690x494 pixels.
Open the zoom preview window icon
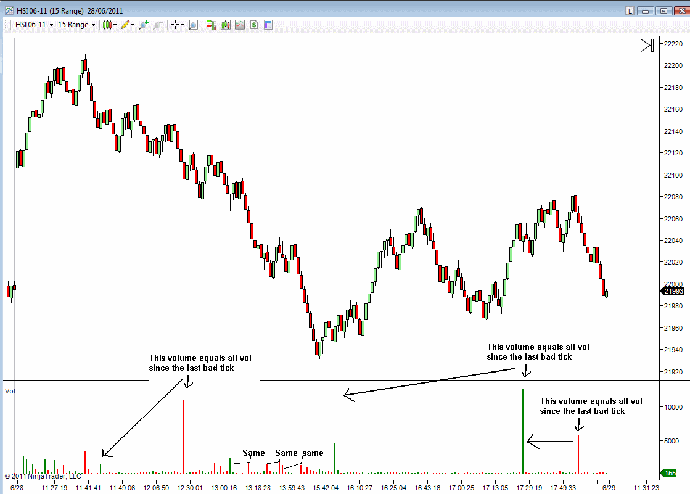(193, 25)
